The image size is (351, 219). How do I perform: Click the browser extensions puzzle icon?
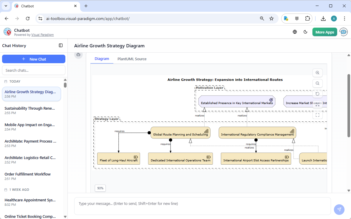[x=307, y=18]
